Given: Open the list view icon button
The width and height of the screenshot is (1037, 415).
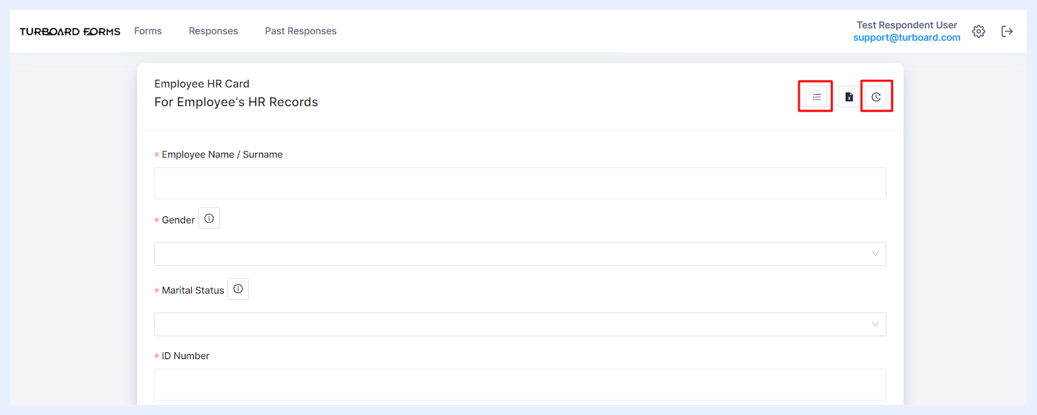Looking at the screenshot, I should click(x=817, y=97).
